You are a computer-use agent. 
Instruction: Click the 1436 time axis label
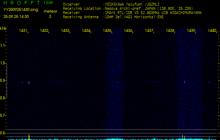click(128, 30)
